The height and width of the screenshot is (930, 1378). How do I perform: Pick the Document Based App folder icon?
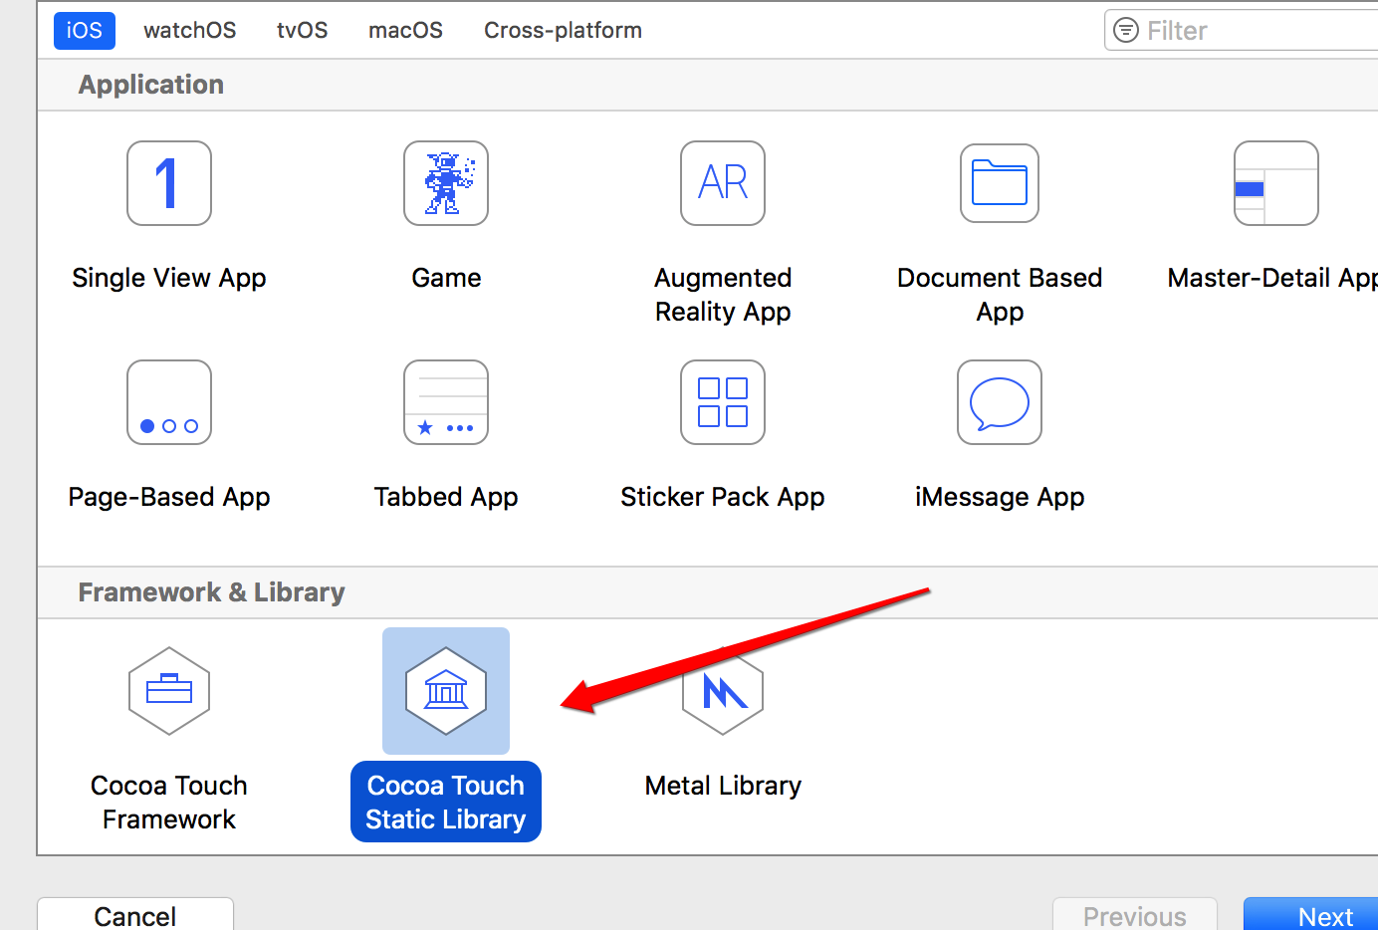coord(1000,183)
